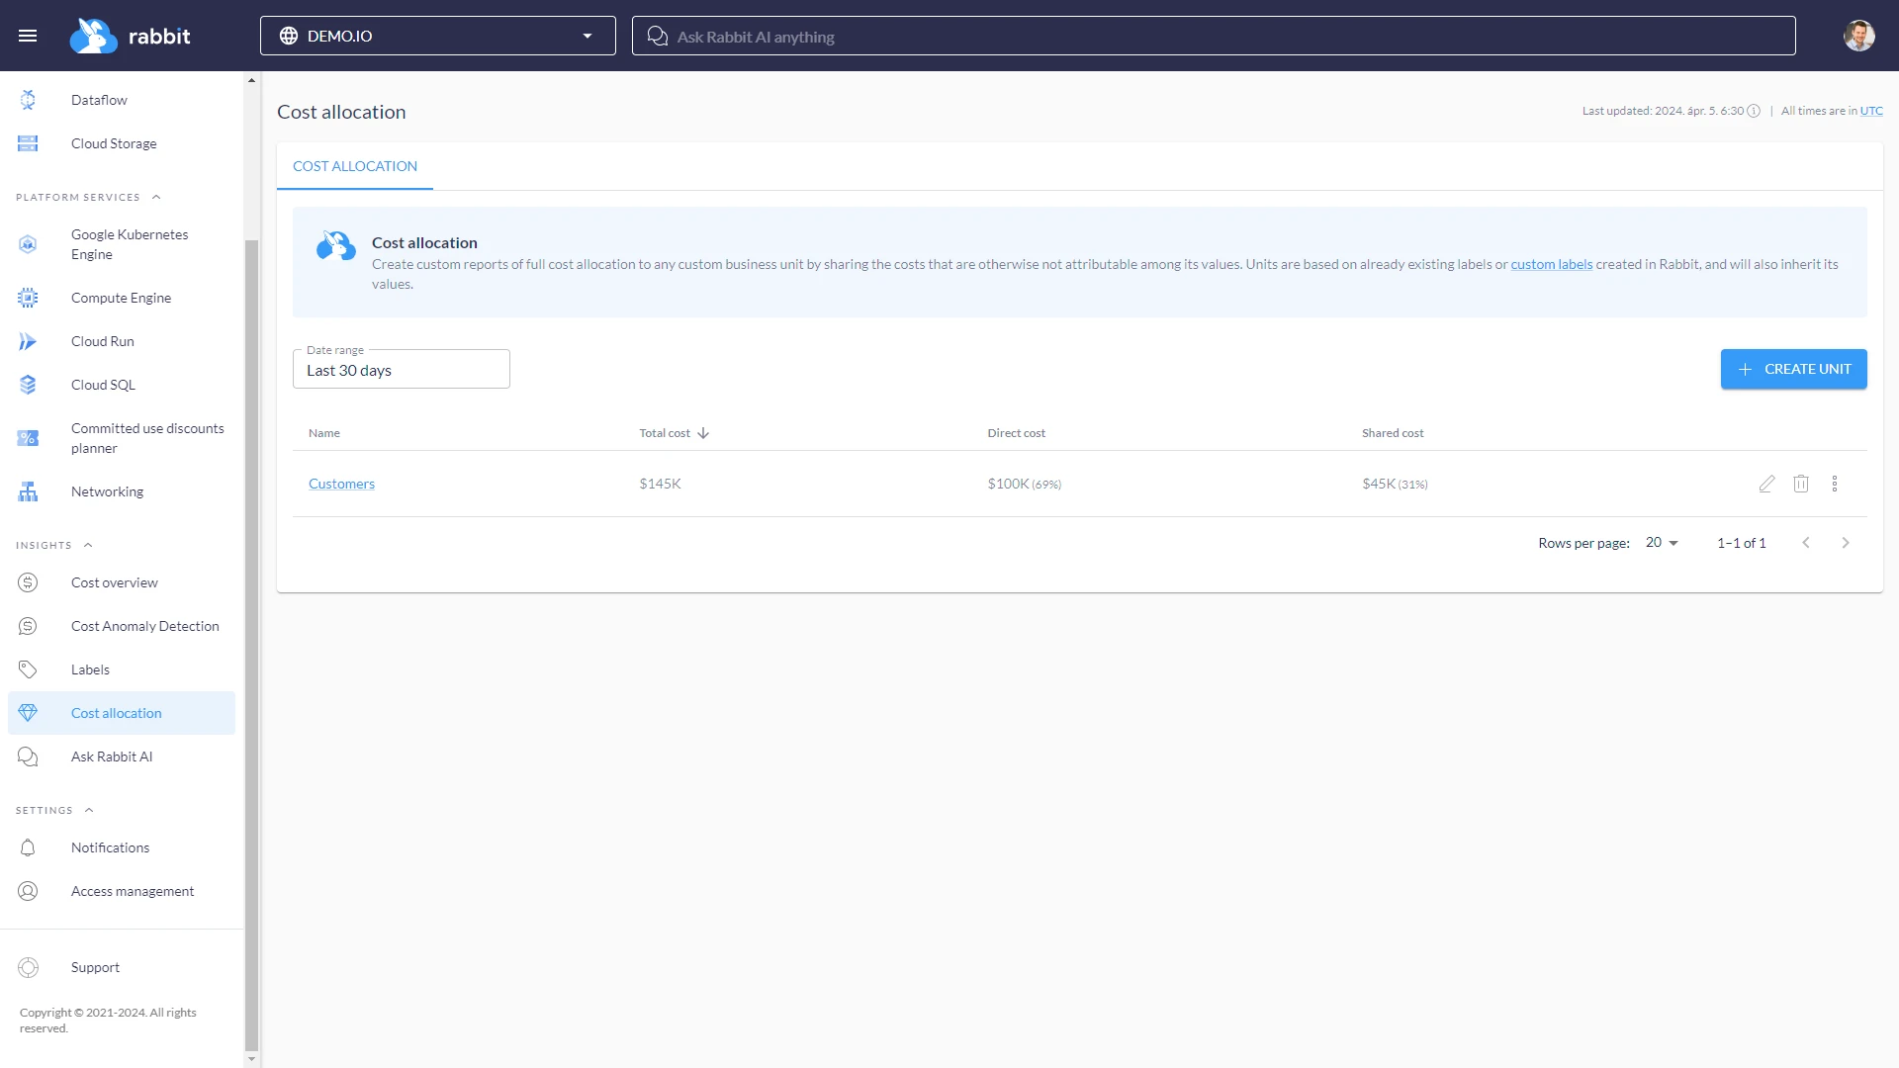1899x1068 pixels.
Task: Delete the Customers unit using trash icon
Action: [x=1801, y=484]
